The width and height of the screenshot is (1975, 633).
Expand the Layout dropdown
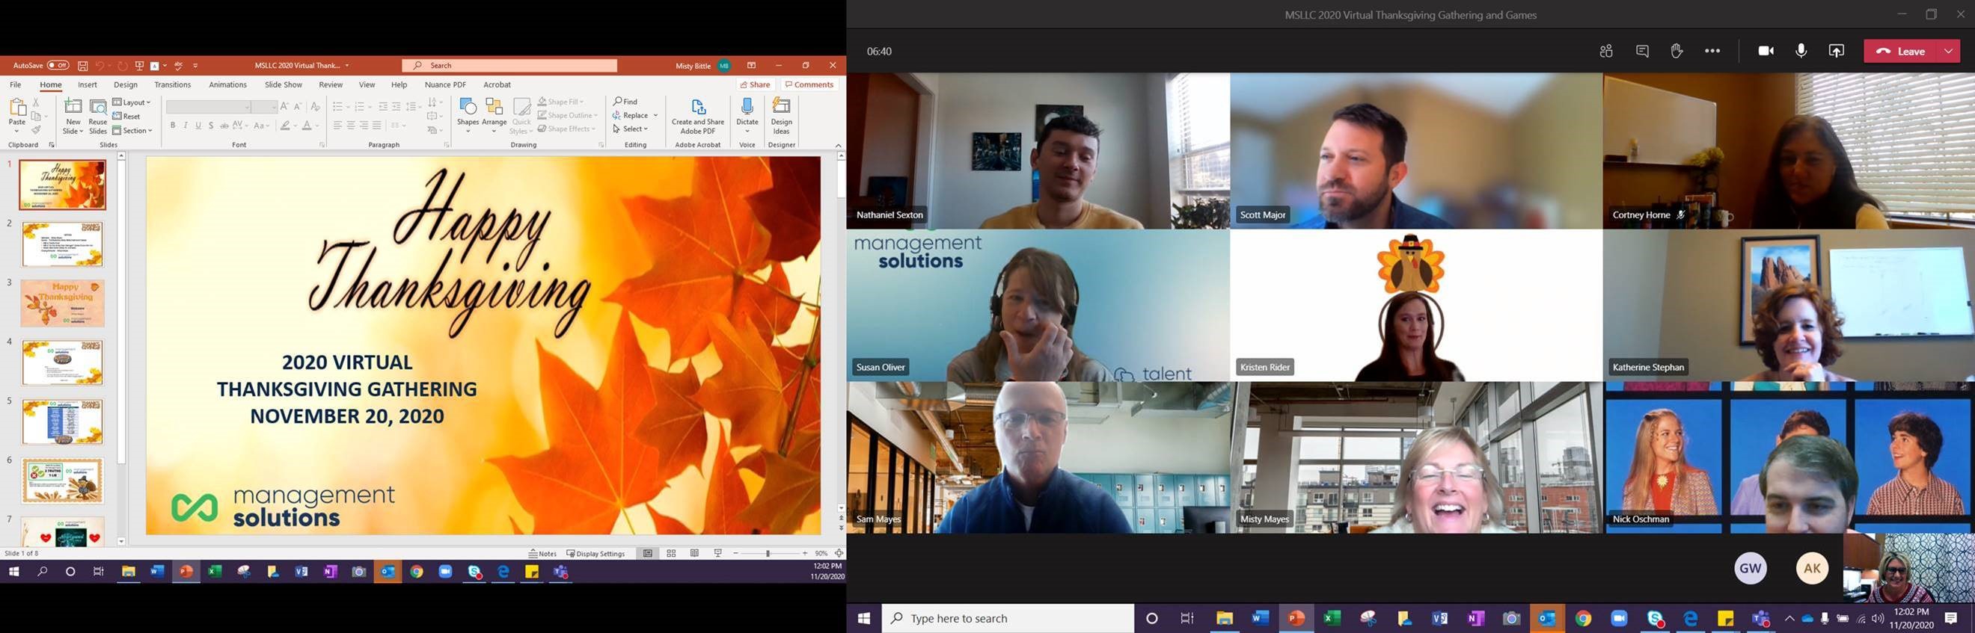(x=132, y=102)
